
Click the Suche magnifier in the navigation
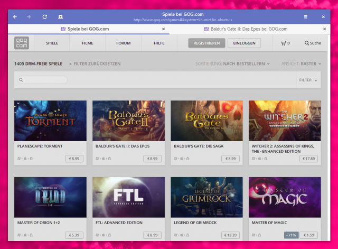[x=306, y=43]
